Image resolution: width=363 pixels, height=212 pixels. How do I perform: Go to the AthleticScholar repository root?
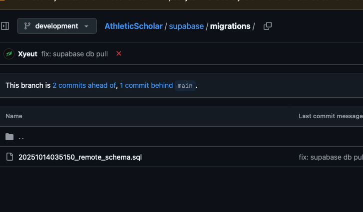tap(133, 26)
